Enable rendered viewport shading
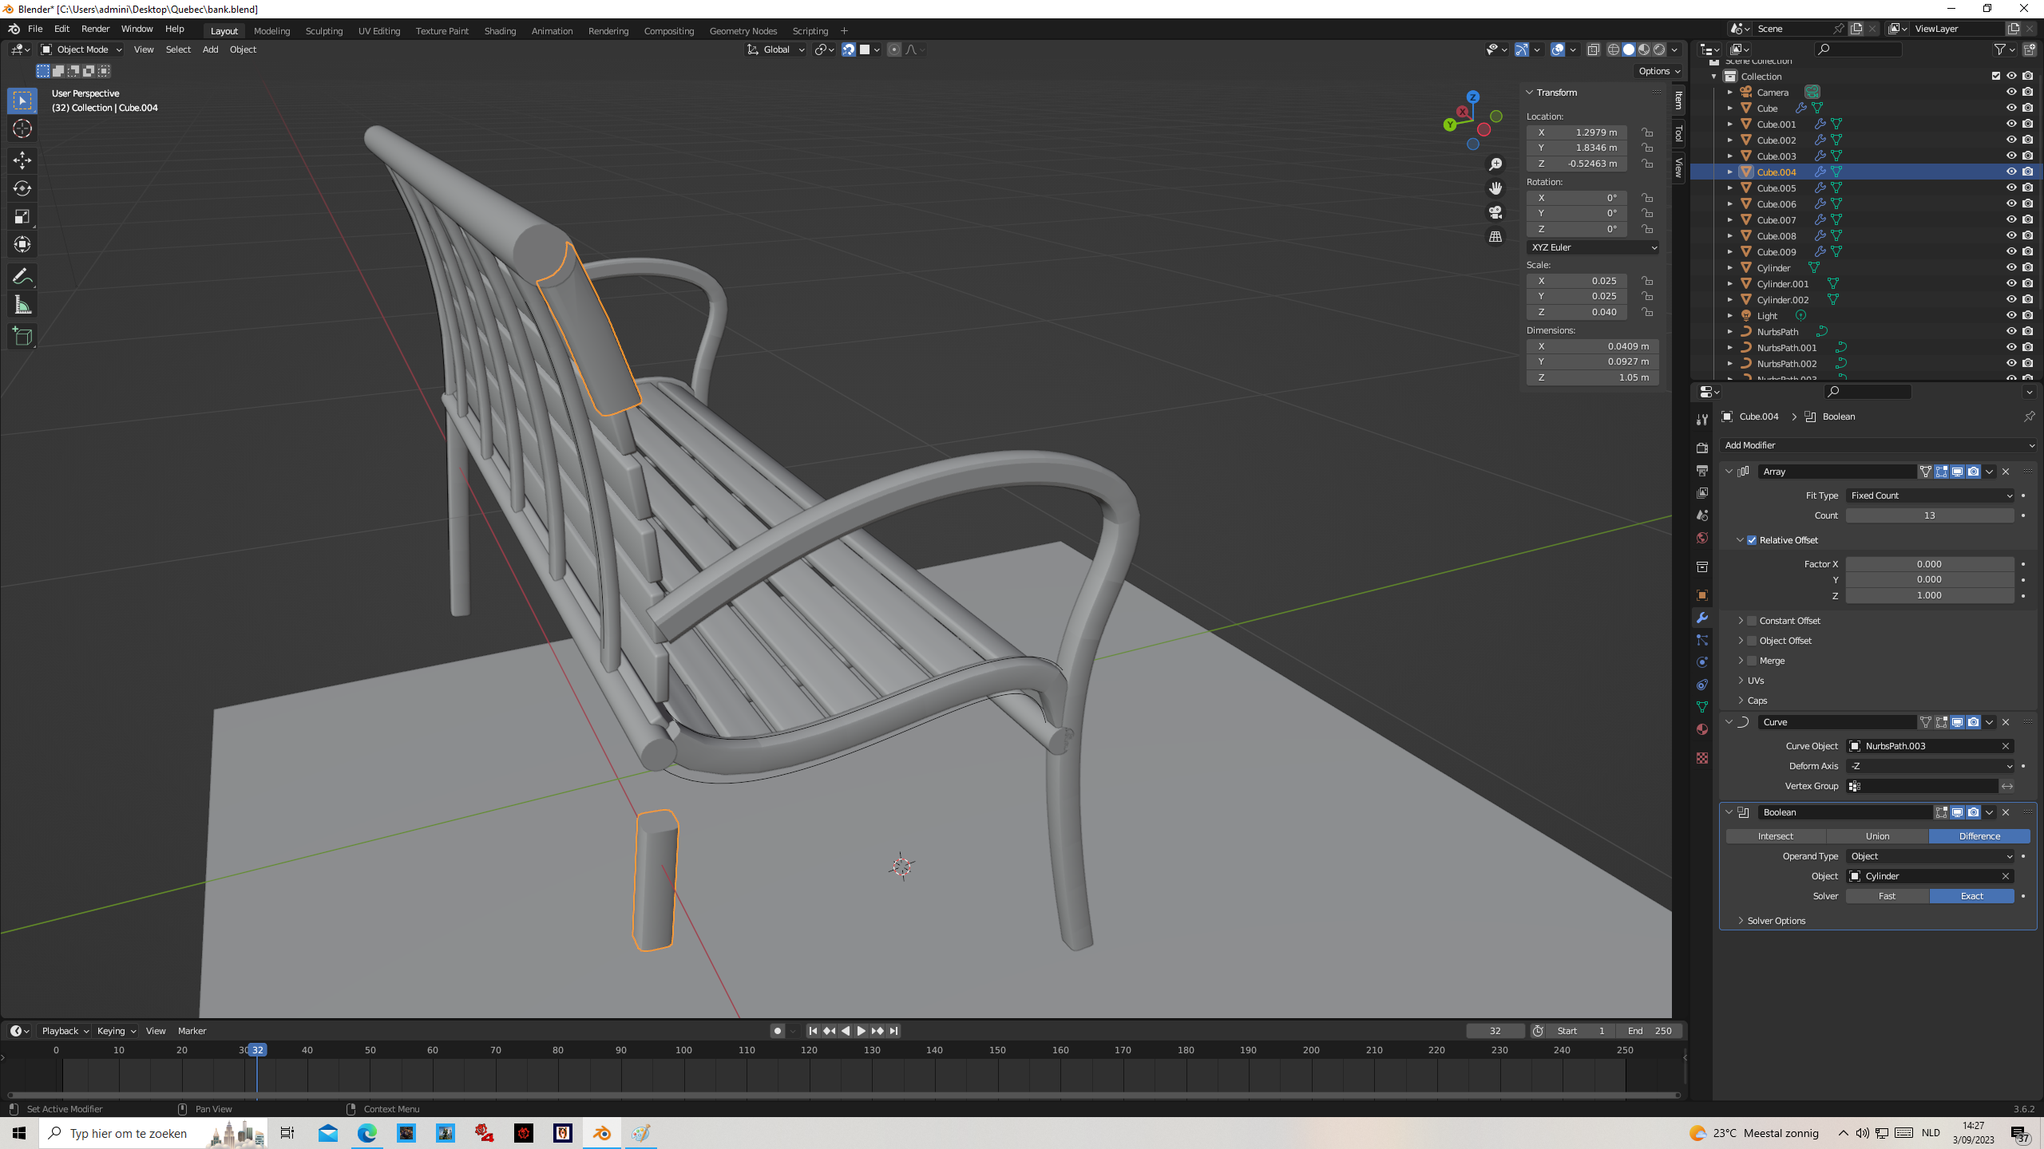Screen dimensions: 2044x1149 [x=1659, y=49]
